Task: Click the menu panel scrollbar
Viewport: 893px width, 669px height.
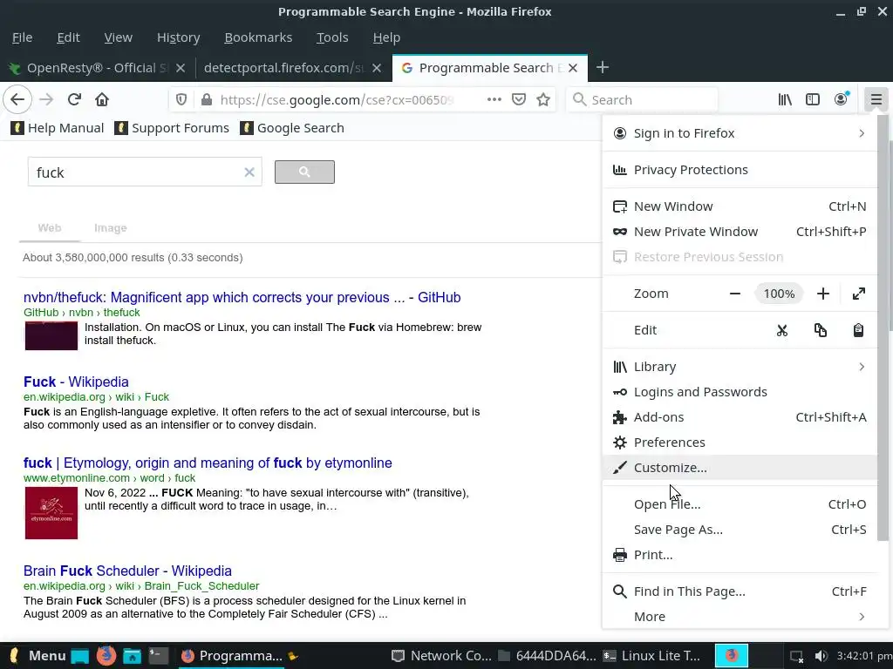Action: tap(883, 328)
